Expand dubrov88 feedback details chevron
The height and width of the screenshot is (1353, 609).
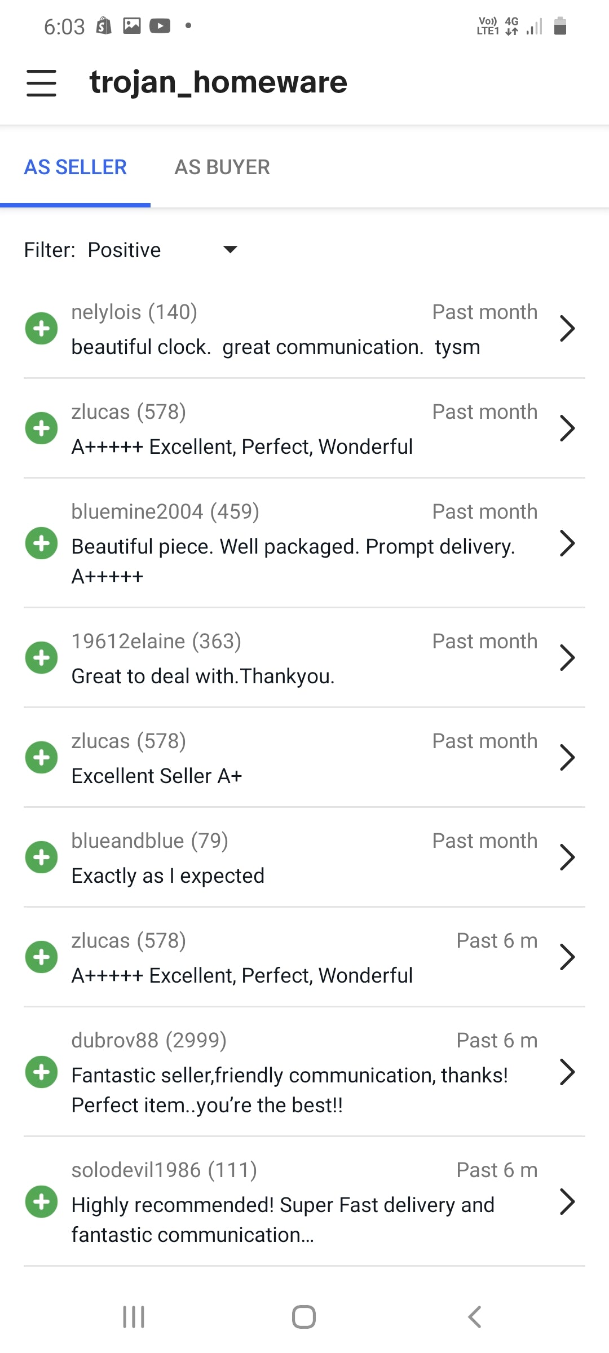click(567, 1072)
